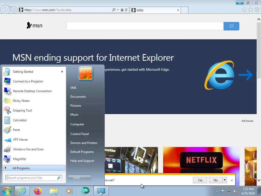261x196 pixels.
Task: Click the AdChoices link
Action: tap(247, 121)
